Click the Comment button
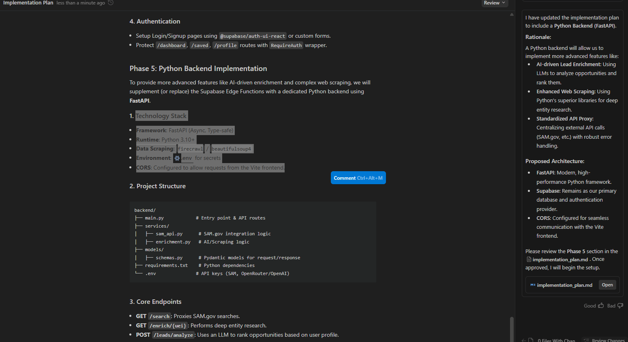This screenshot has width=628, height=342. click(358, 177)
